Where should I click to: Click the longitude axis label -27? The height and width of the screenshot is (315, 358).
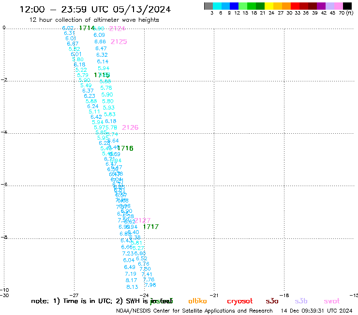click(x=74, y=296)
